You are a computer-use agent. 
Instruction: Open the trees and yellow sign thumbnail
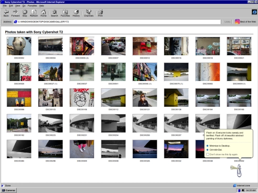pos(19,123)
